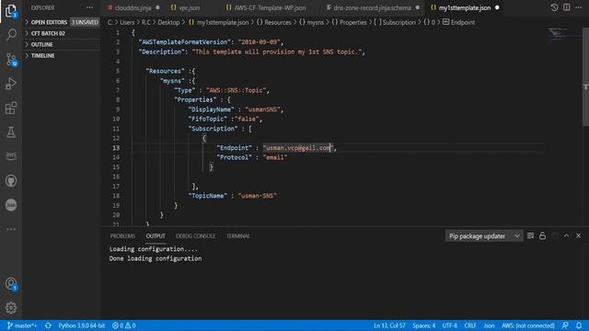Close the bottom panel

[x=579, y=235]
